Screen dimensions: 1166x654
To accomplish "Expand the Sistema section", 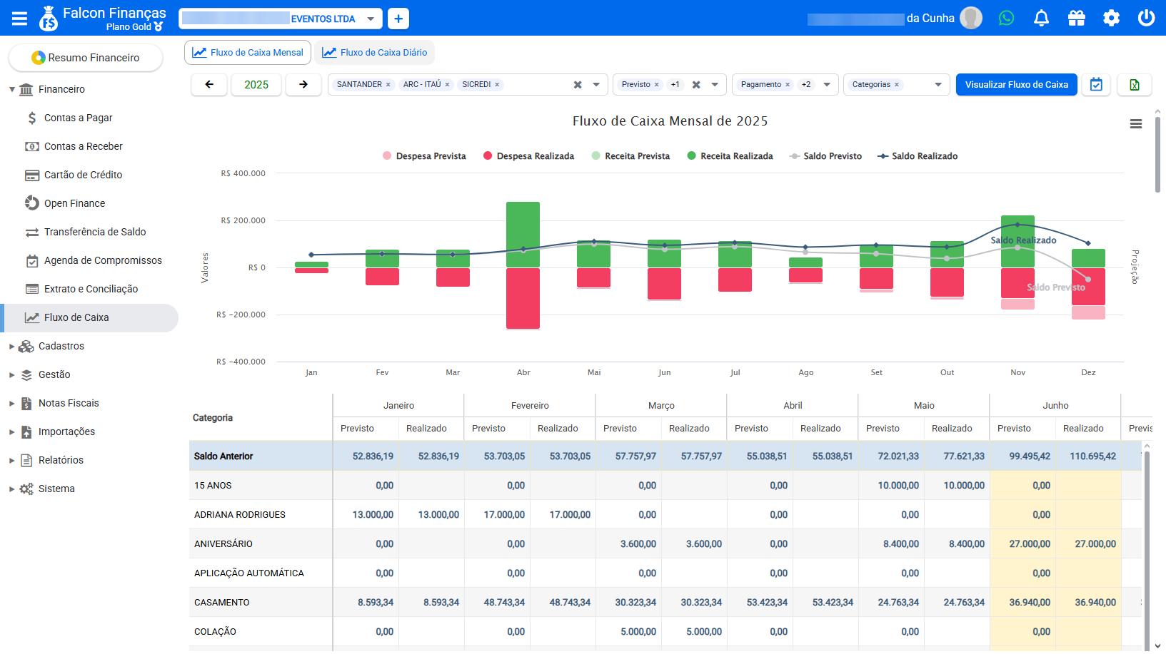I will 12,489.
